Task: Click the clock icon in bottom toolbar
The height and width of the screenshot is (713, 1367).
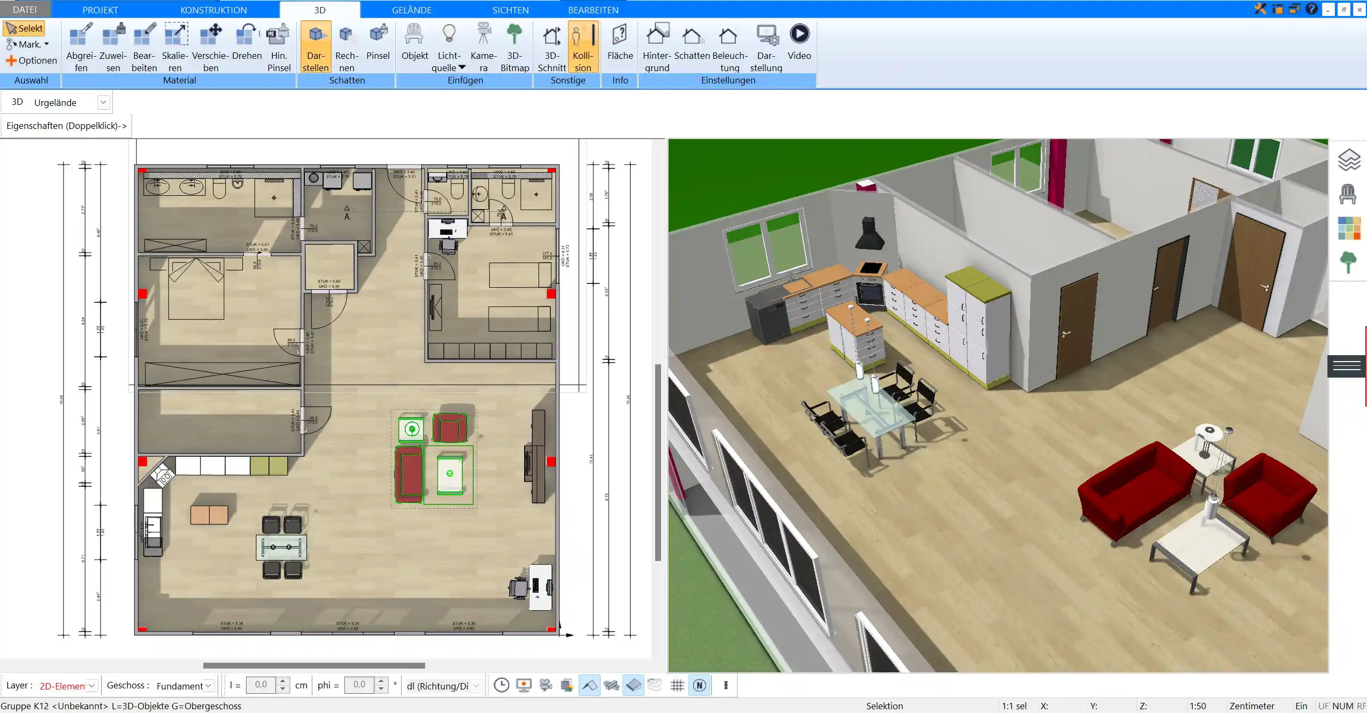Action: [x=501, y=685]
